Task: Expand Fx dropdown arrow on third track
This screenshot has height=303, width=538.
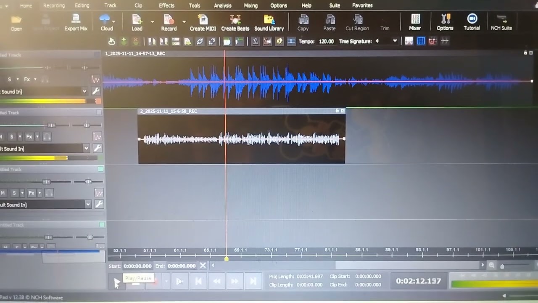Action: tap(40, 193)
